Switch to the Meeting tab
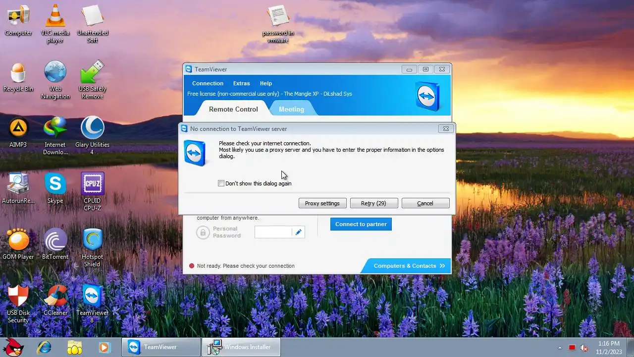Image resolution: width=634 pixels, height=357 pixels. [x=291, y=109]
